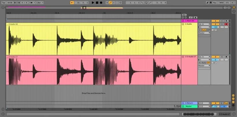Adjust 2 Audio volume field showing -3.0
The width and height of the screenshot is (237, 117).
pyautogui.click(x=215, y=27)
